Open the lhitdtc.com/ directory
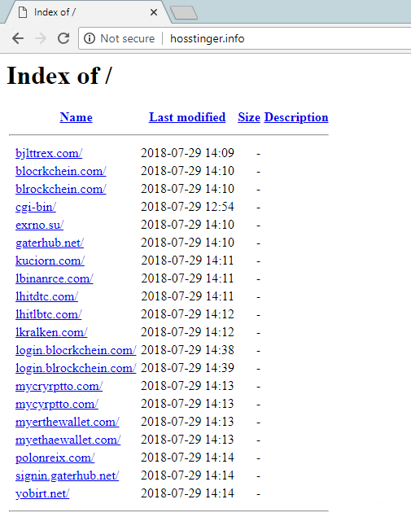This screenshot has height=530, width=411. point(47,296)
